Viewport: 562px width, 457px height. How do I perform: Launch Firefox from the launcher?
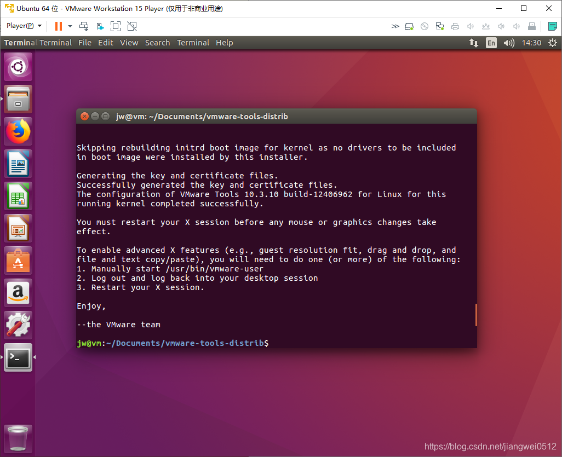click(18, 131)
